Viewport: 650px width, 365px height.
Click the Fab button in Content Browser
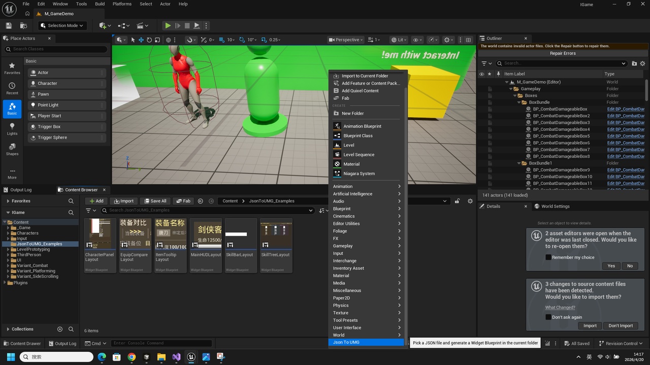pyautogui.click(x=183, y=201)
